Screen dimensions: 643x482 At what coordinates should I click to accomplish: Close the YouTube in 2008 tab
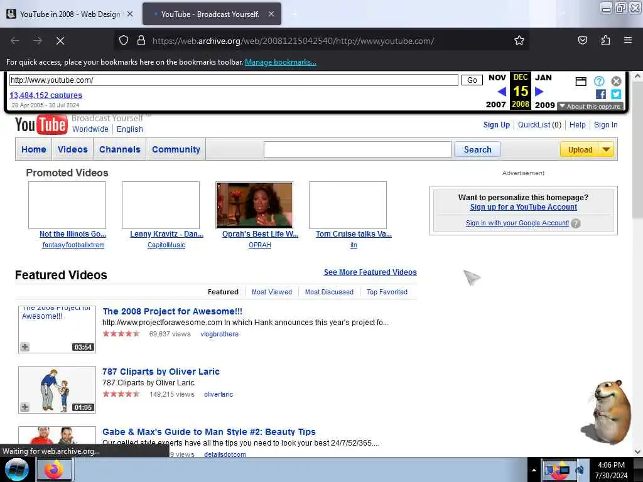[x=130, y=14]
